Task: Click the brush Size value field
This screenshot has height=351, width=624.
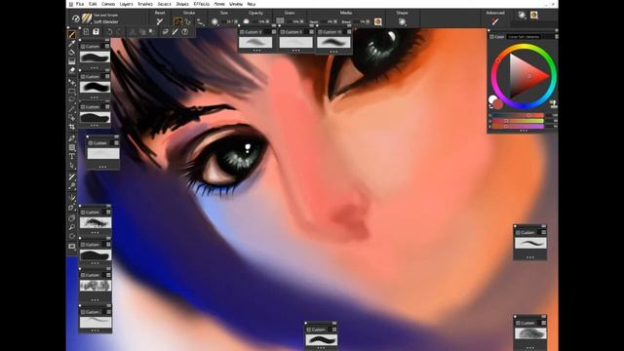Action: 228,21
